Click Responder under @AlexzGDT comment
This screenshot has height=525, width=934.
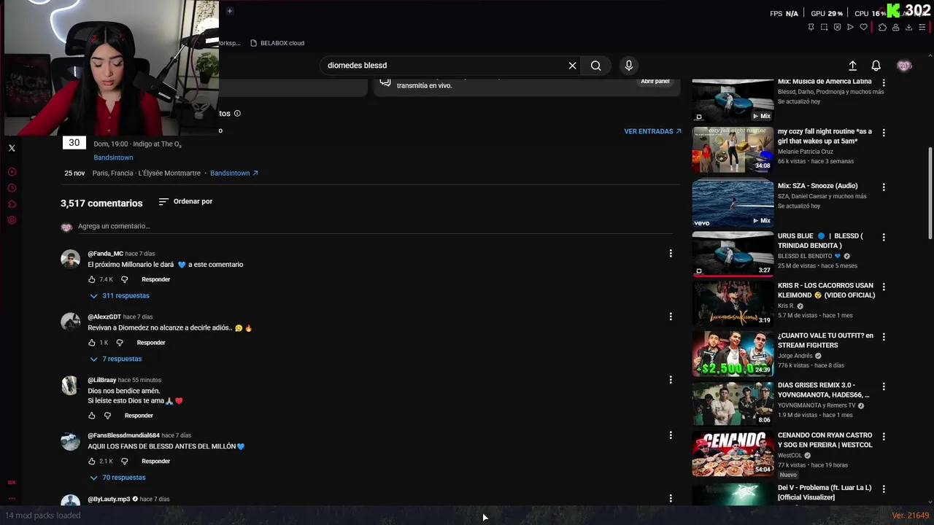click(x=151, y=343)
